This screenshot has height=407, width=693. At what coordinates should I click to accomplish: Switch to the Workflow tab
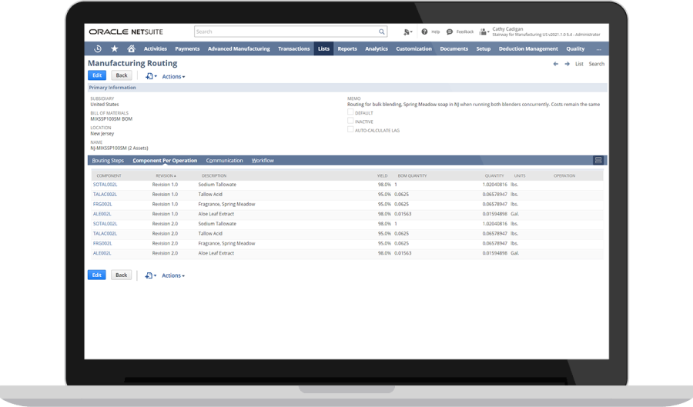pos(263,160)
